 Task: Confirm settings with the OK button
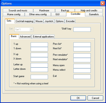(78, 98)
